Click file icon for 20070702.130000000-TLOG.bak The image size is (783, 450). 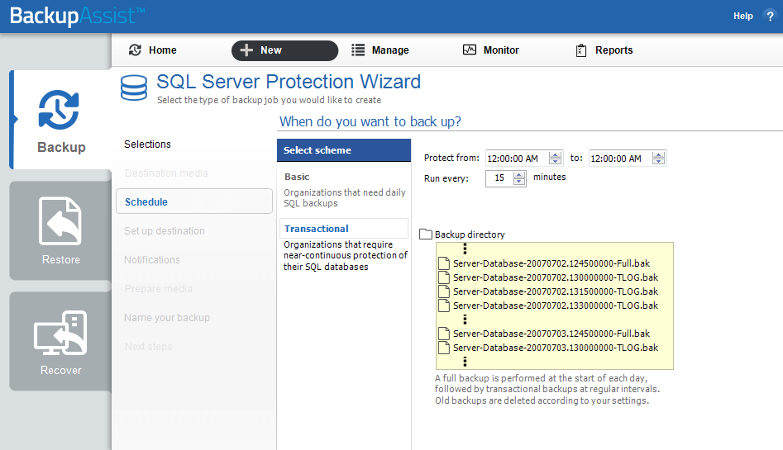click(x=444, y=277)
